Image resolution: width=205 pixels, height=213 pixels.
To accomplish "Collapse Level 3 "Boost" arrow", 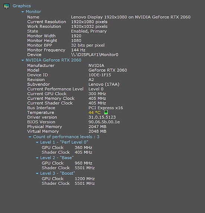I will [x=37, y=173].
